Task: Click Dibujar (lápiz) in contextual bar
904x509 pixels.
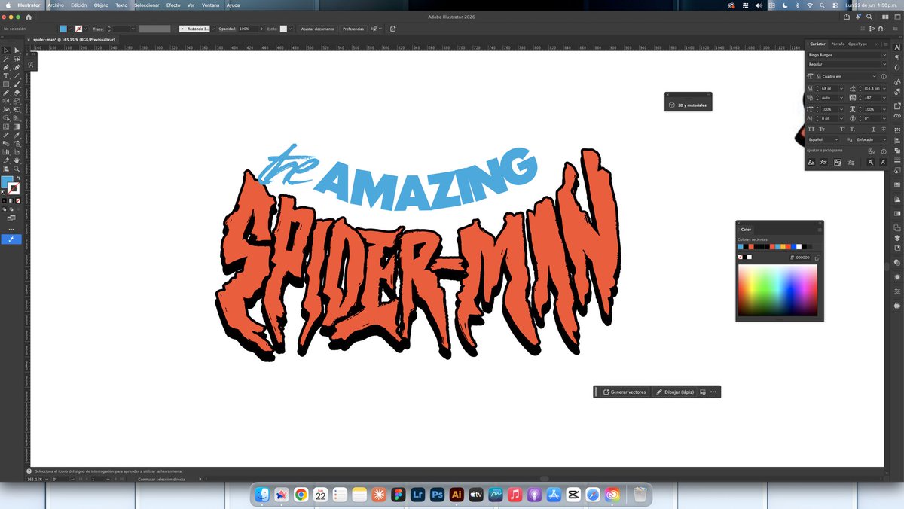Action: click(x=674, y=392)
